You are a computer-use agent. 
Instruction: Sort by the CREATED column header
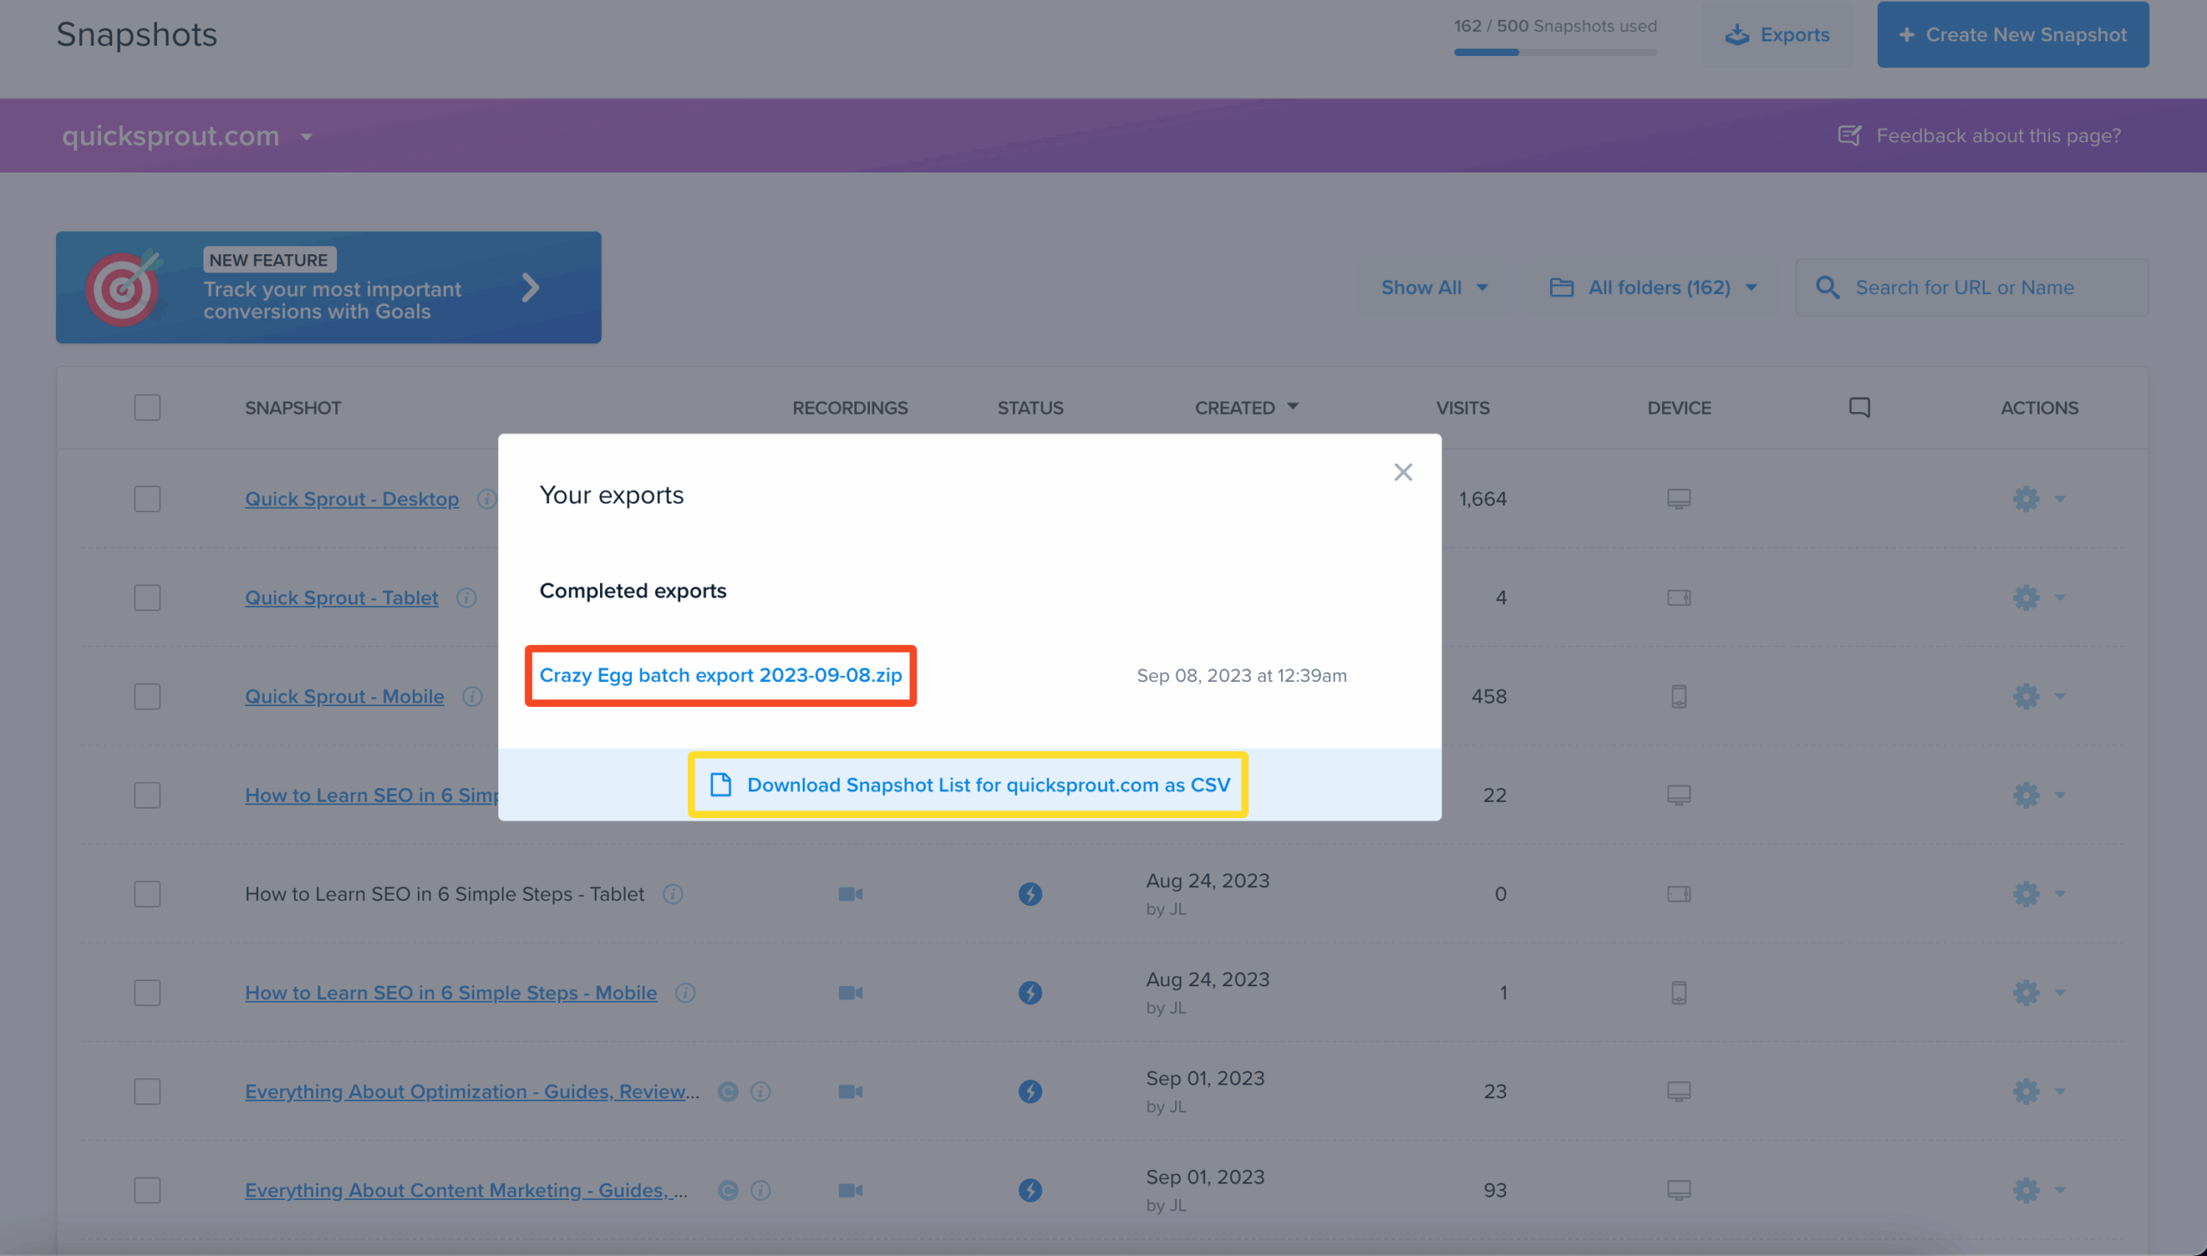pos(1246,408)
